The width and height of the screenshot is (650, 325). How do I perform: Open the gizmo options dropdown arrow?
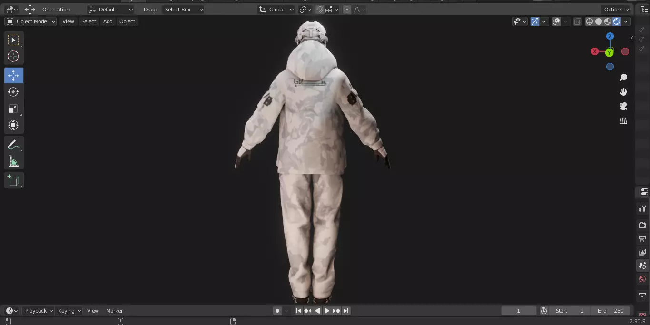click(543, 21)
